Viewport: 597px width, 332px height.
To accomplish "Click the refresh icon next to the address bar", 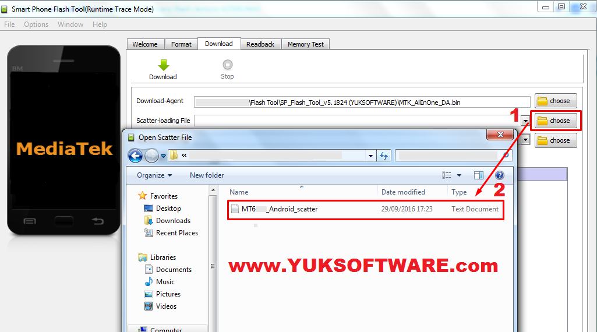I will click(384, 156).
